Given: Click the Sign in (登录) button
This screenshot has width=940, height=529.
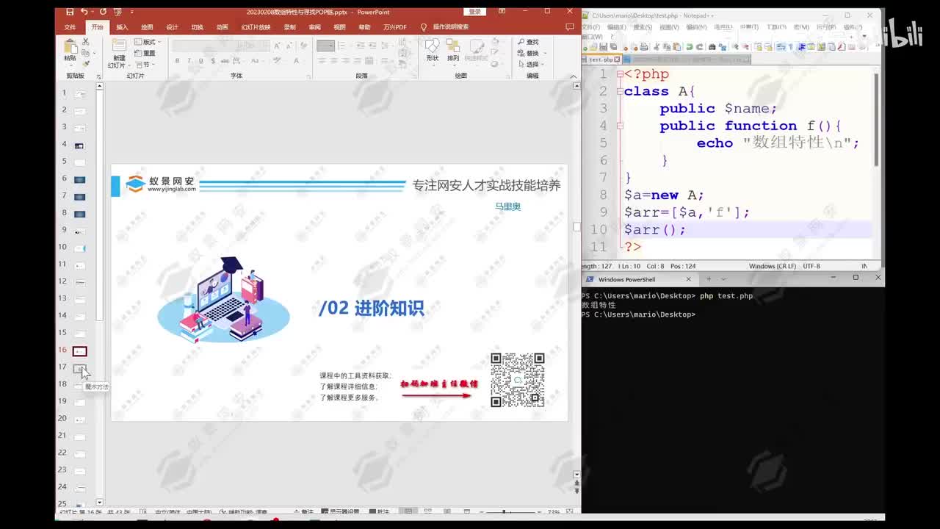Looking at the screenshot, I should [475, 12].
